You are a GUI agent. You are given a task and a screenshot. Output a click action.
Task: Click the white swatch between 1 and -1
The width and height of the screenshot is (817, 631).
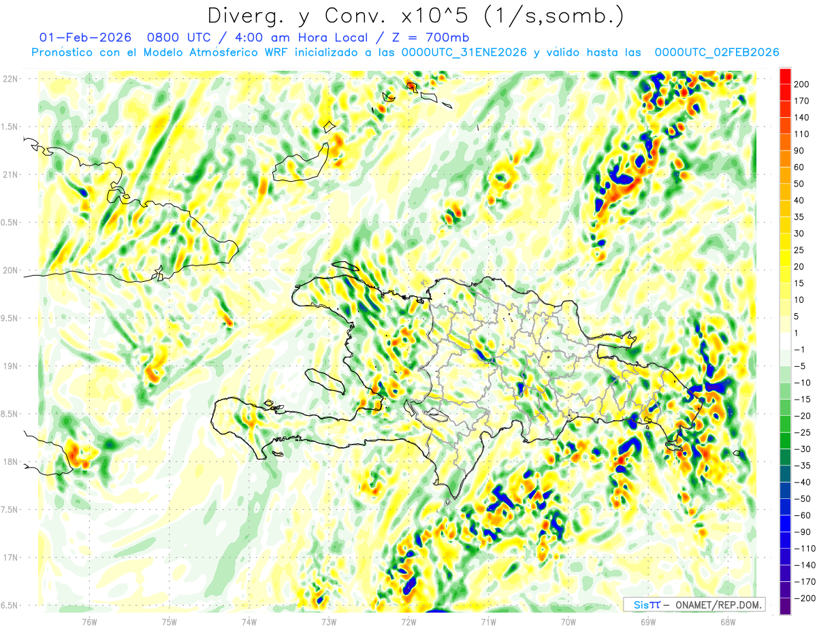[x=785, y=341]
